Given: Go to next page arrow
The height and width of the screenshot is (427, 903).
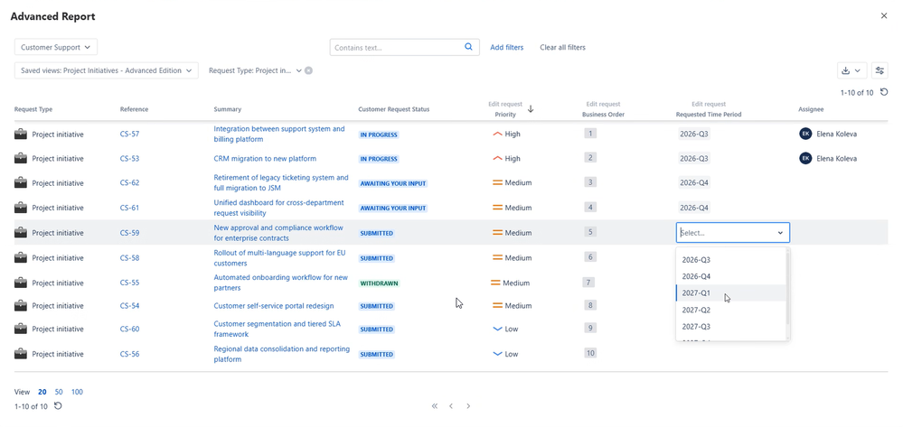Looking at the screenshot, I should click(468, 406).
